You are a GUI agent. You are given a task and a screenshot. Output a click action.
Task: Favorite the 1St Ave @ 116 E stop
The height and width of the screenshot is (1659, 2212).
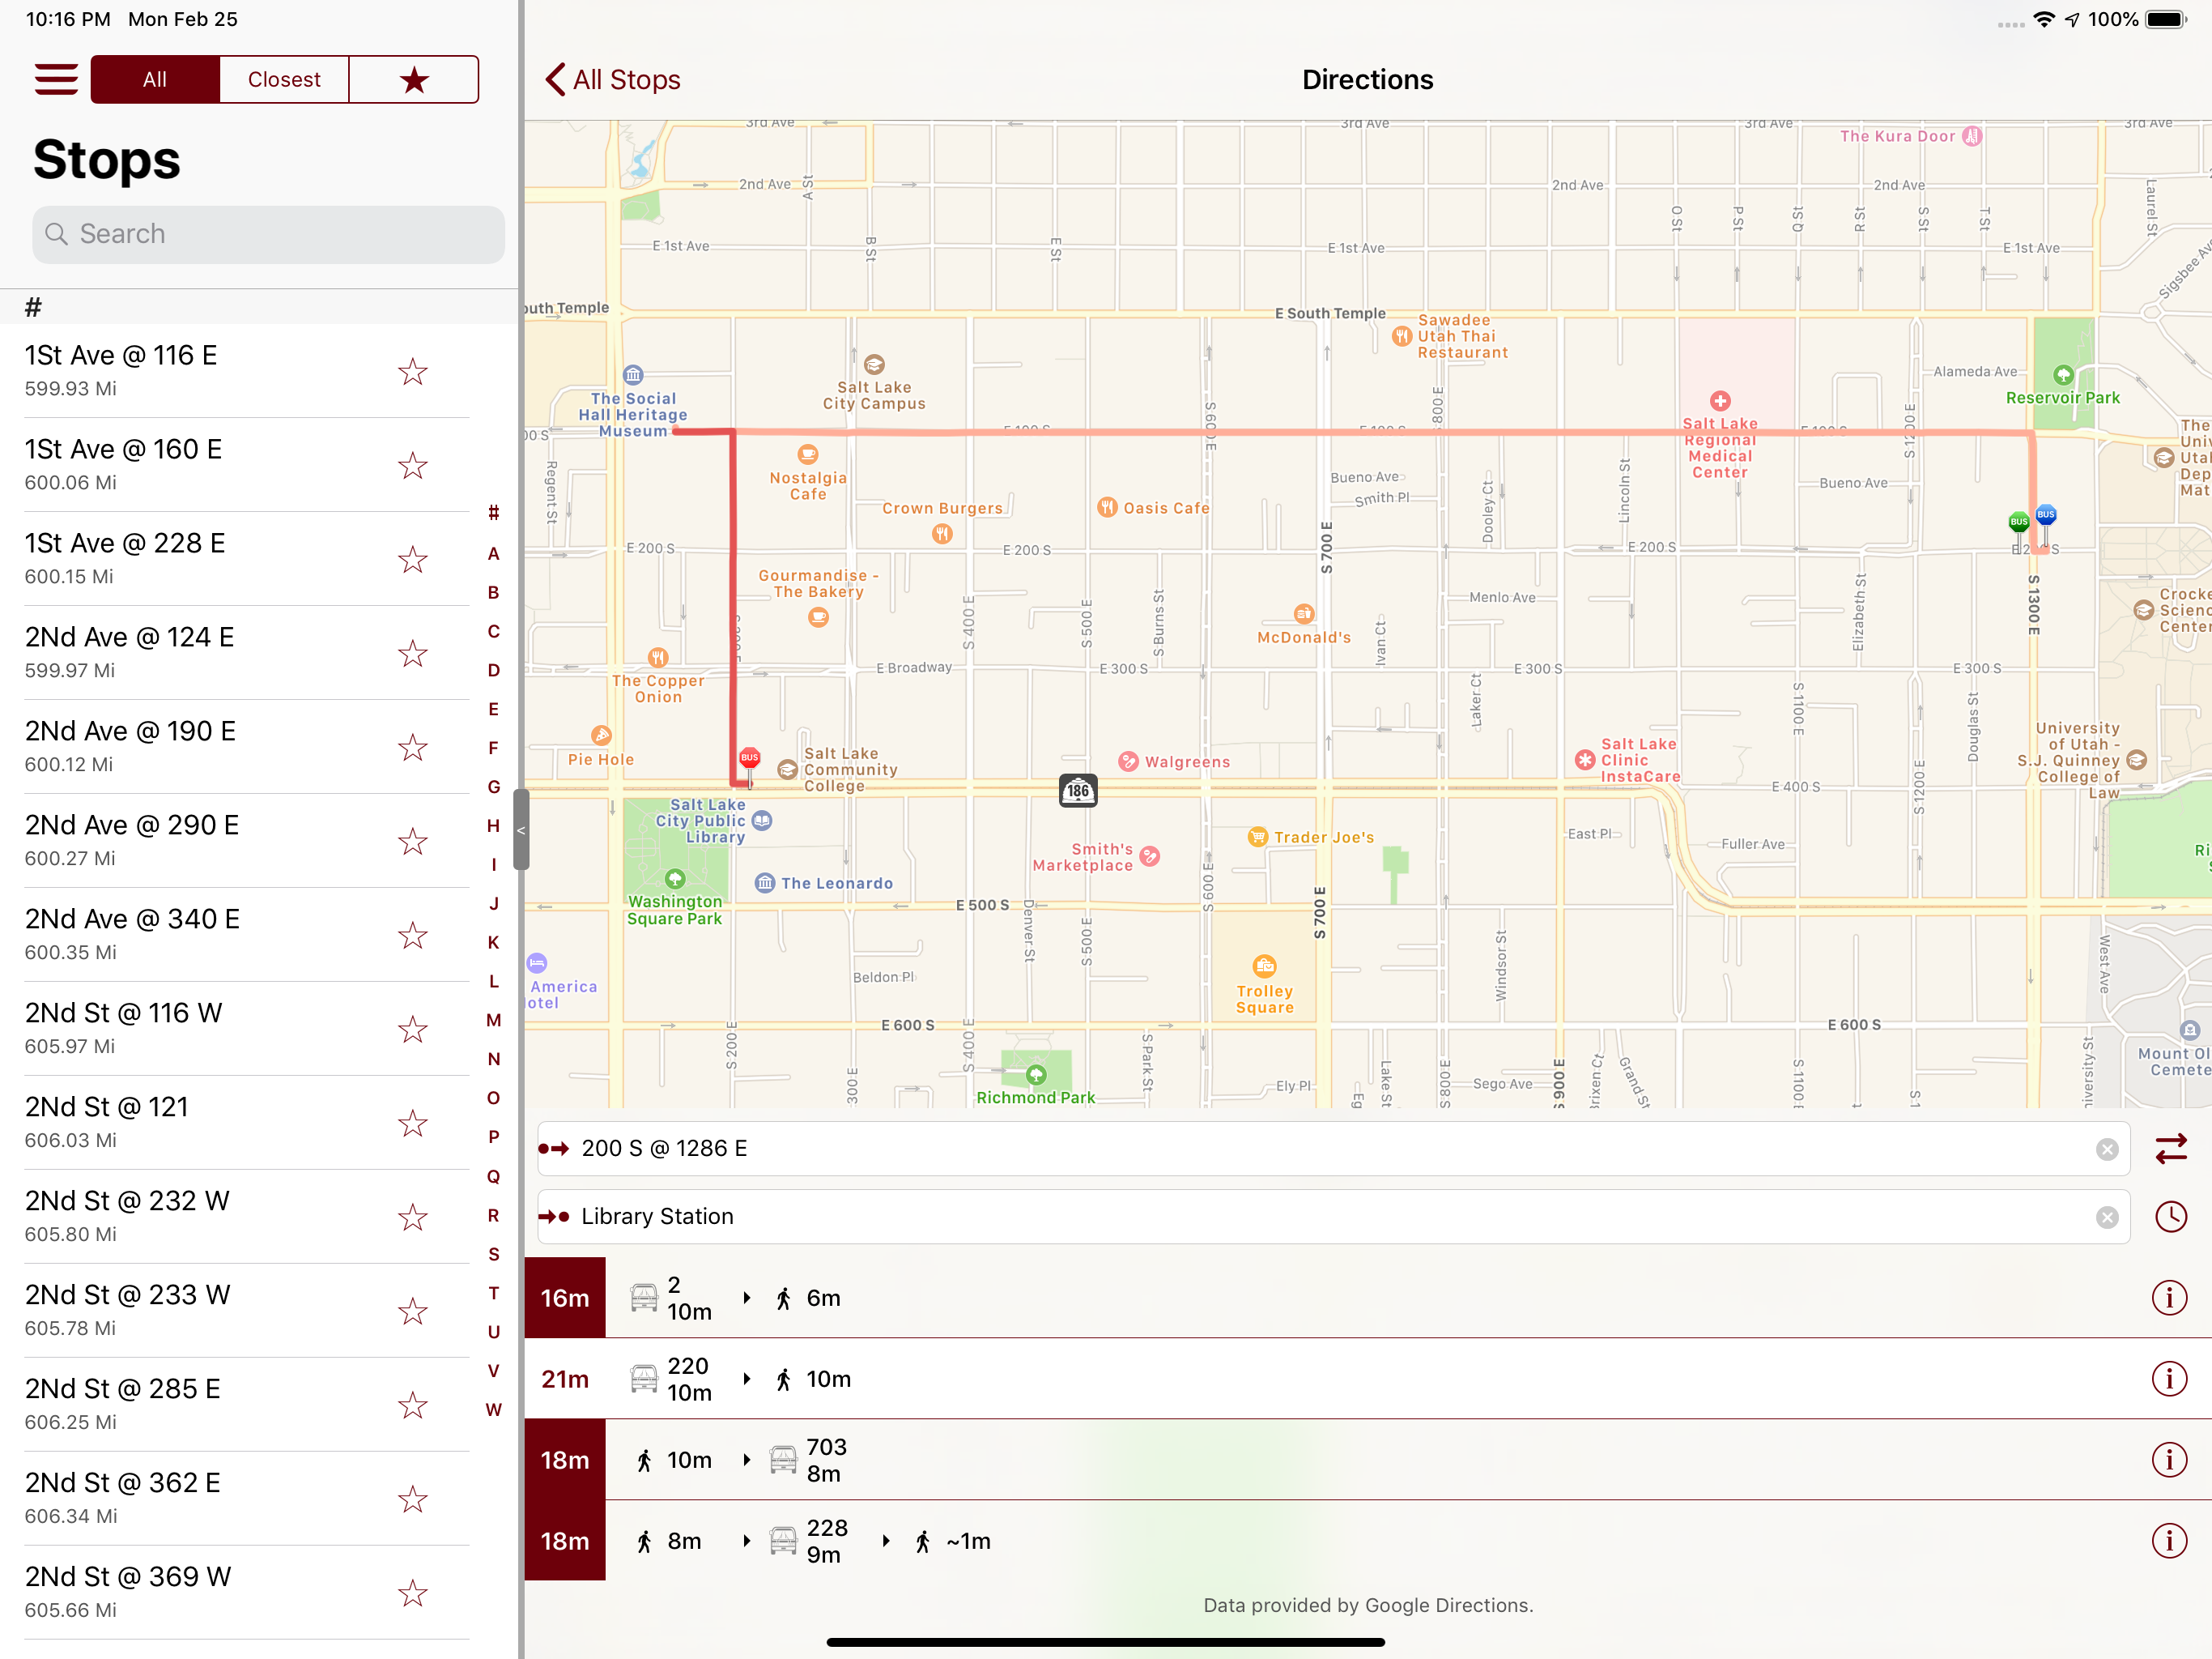(x=412, y=373)
